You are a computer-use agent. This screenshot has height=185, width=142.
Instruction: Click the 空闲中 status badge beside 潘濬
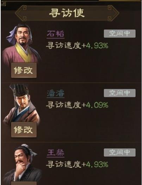(119, 93)
